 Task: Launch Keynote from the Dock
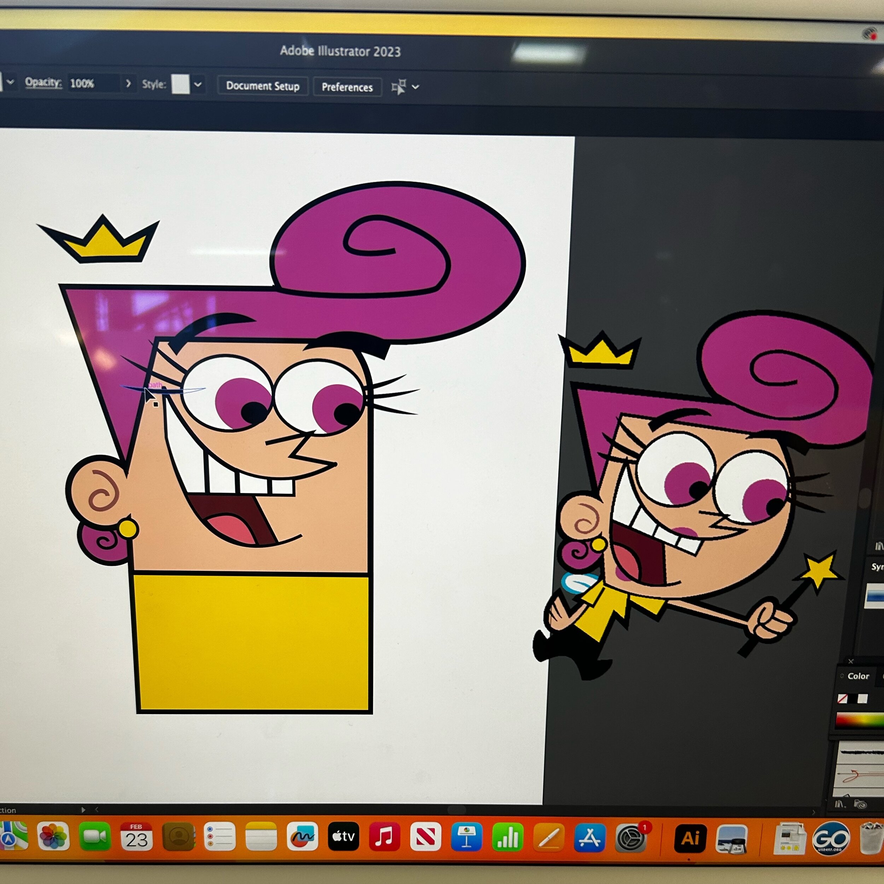(x=466, y=837)
